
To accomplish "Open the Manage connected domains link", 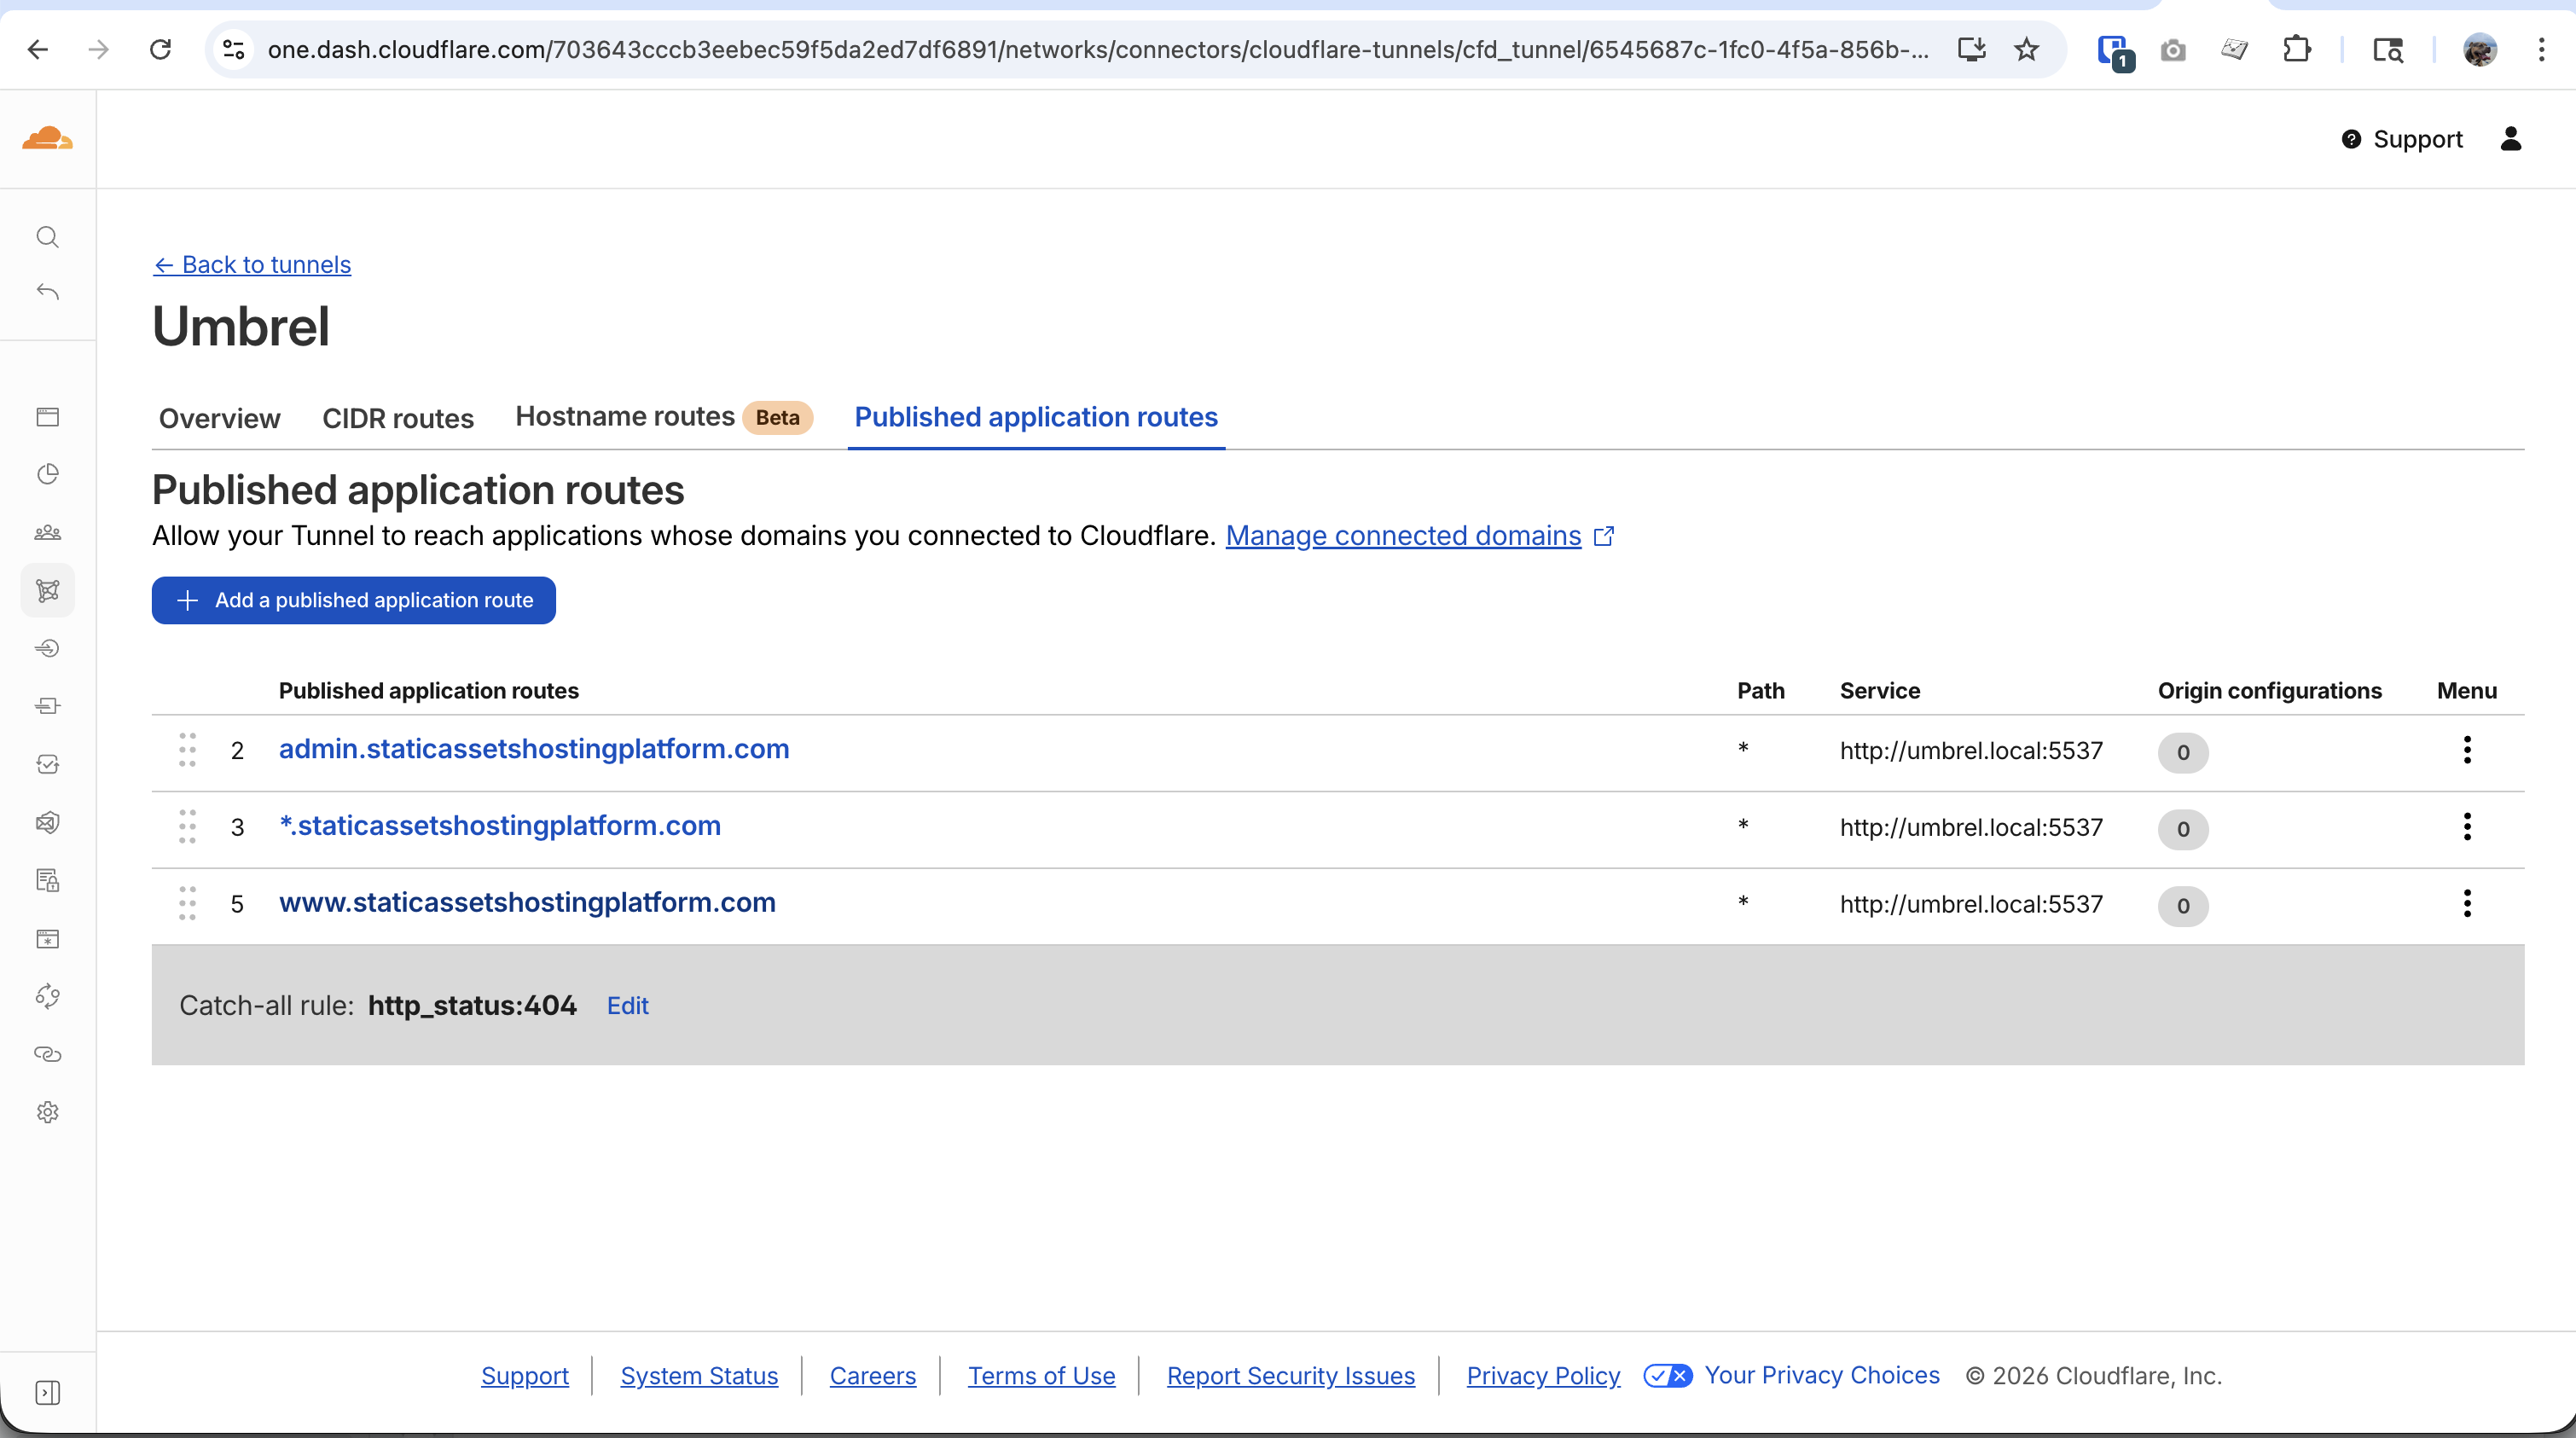I will (1403, 536).
